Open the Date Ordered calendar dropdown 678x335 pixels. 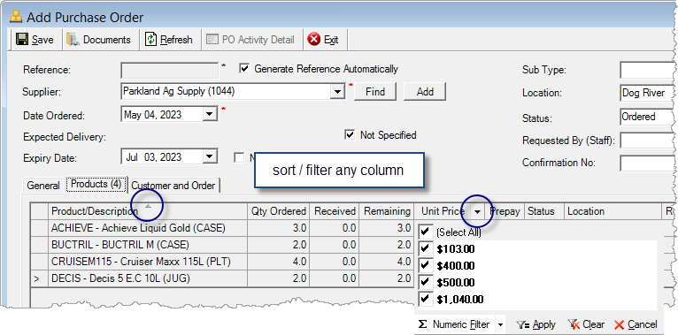pos(210,114)
